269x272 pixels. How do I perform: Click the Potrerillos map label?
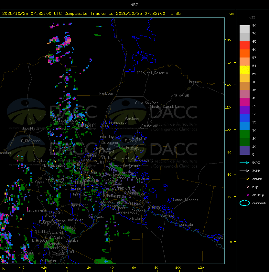[x=54, y=178]
